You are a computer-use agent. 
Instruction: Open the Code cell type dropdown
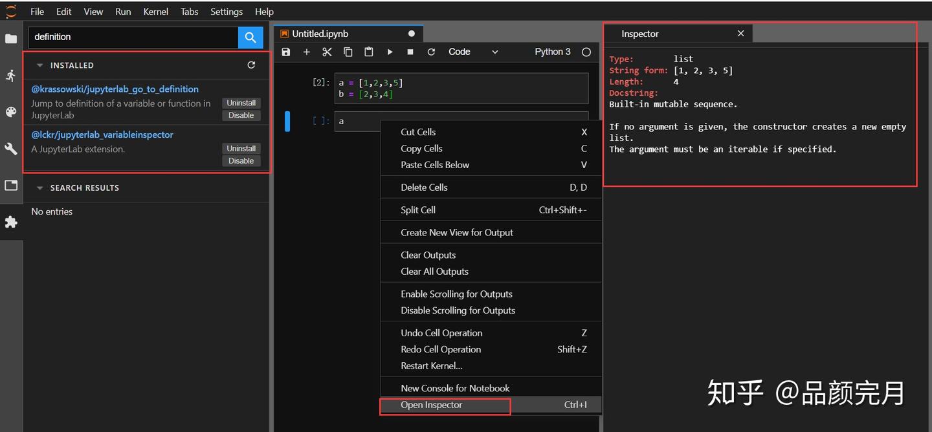(x=473, y=52)
